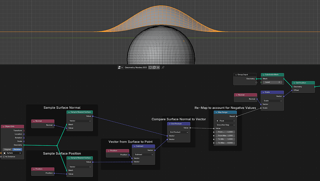Collapse the Group Input node
Image resolution: width=320 pixels, height=181 pixels.
coord(236,75)
